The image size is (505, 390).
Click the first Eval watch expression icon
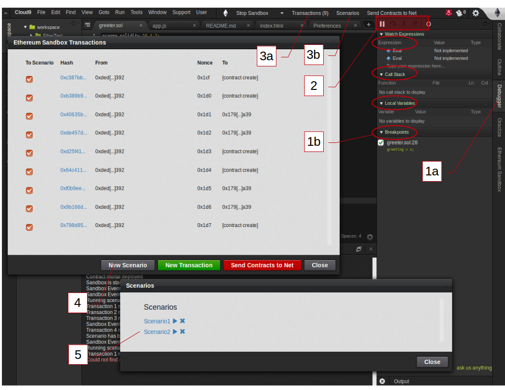[389, 51]
